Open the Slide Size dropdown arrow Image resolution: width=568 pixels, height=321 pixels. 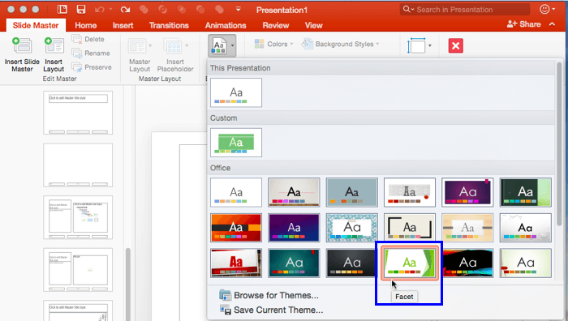point(430,45)
